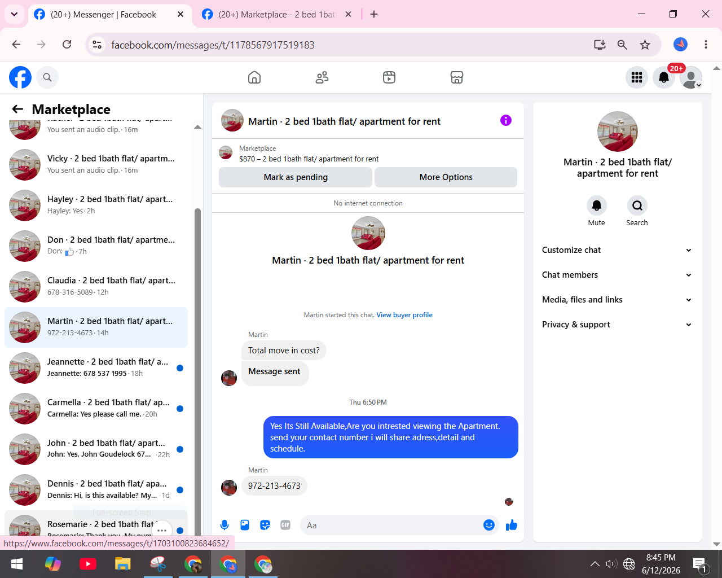Open a new browser tab
Screen dimensions: 722x578
[x=374, y=14]
